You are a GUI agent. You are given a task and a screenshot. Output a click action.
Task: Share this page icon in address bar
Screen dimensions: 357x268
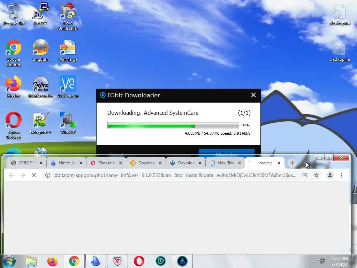click(x=305, y=175)
